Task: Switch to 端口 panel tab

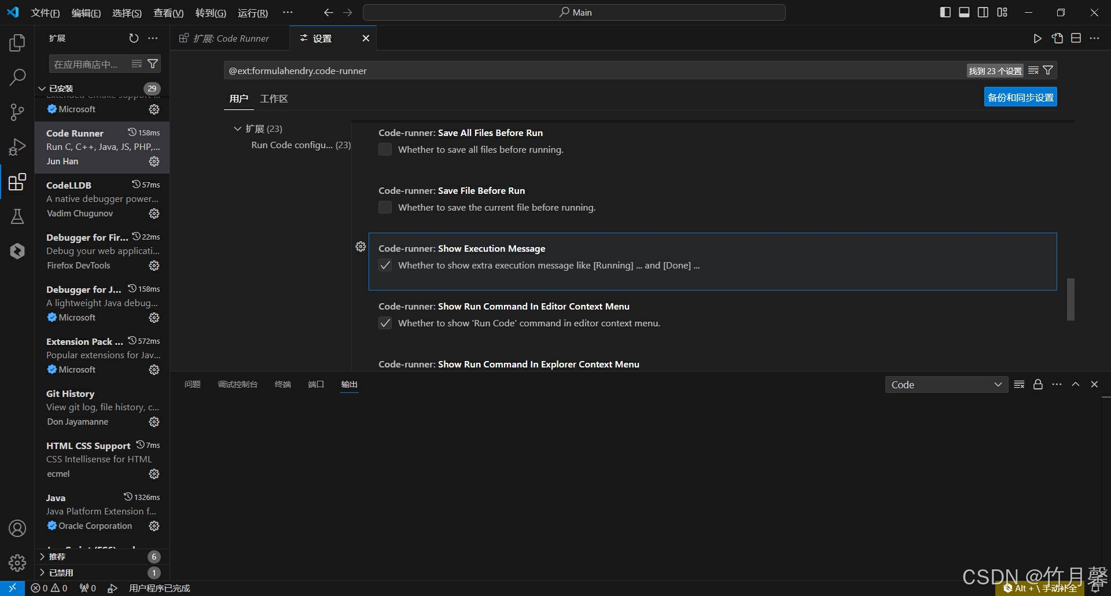Action: click(x=316, y=385)
